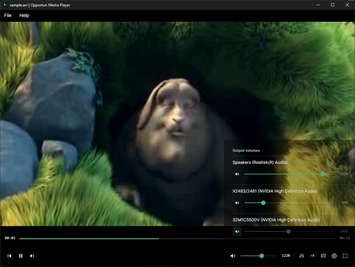Screen dimensions: 355x267
Task: Skip to previous track
Action: coord(9,256)
